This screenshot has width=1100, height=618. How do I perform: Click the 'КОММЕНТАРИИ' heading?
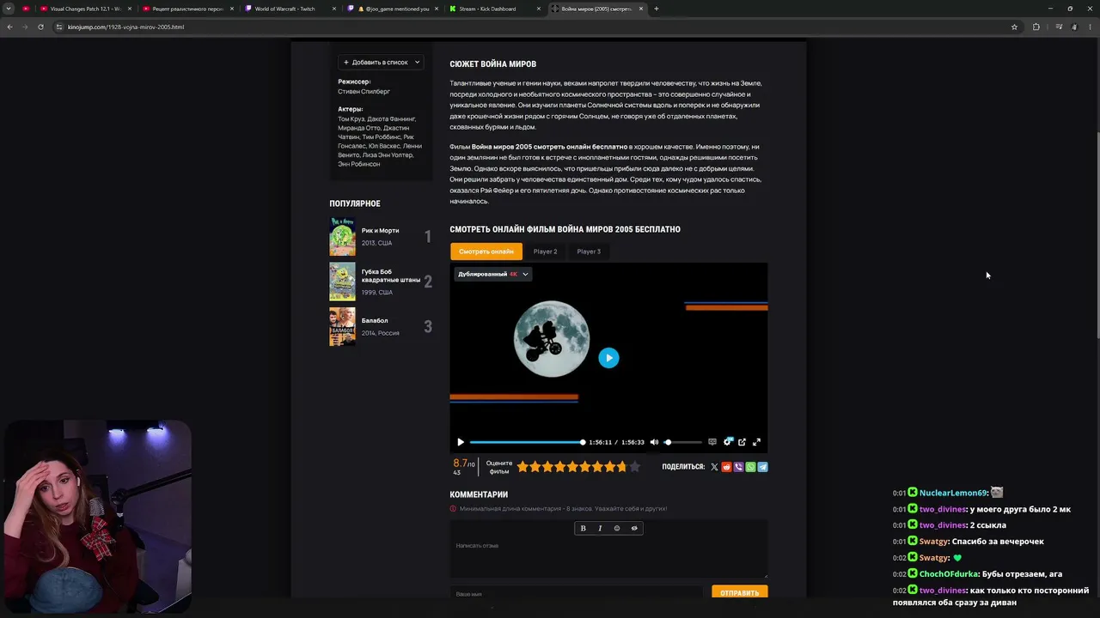pyautogui.click(x=479, y=494)
